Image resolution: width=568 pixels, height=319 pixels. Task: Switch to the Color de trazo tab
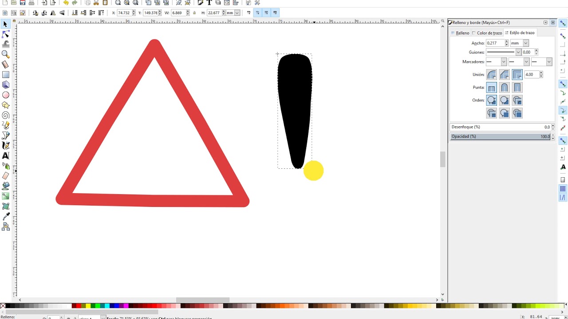coord(487,33)
